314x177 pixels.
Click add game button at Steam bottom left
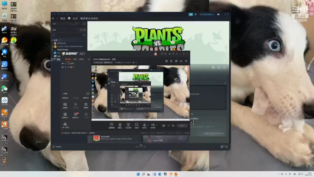tap(57, 147)
